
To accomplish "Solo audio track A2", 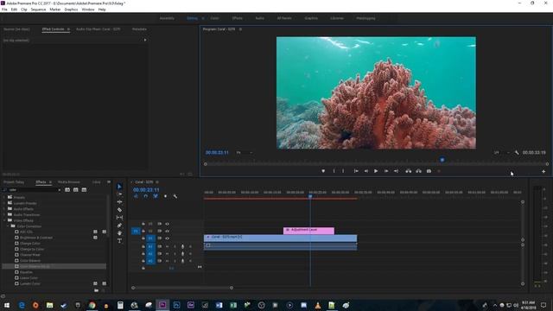I will tap(175, 254).
